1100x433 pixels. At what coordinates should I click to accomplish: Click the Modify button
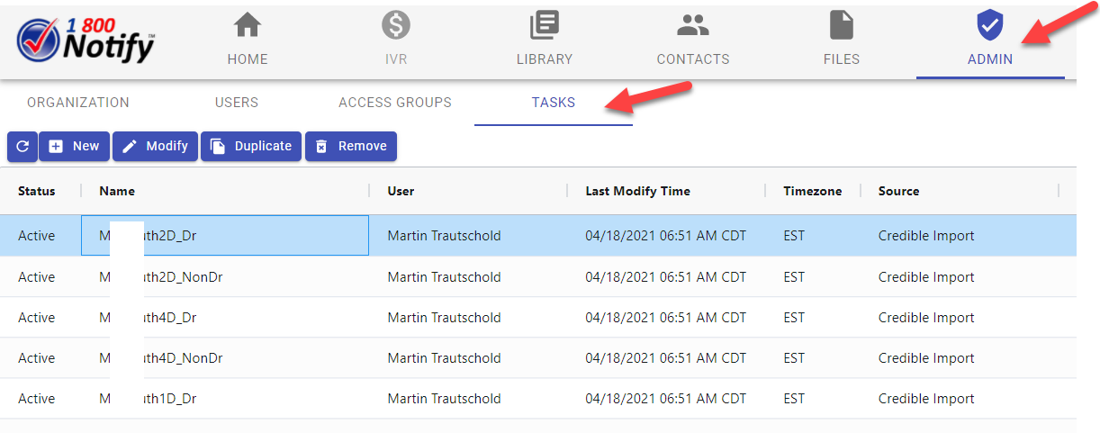point(155,146)
